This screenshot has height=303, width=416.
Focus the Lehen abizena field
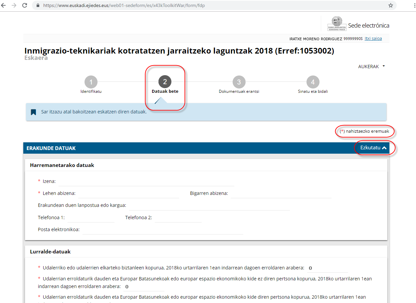(128, 194)
